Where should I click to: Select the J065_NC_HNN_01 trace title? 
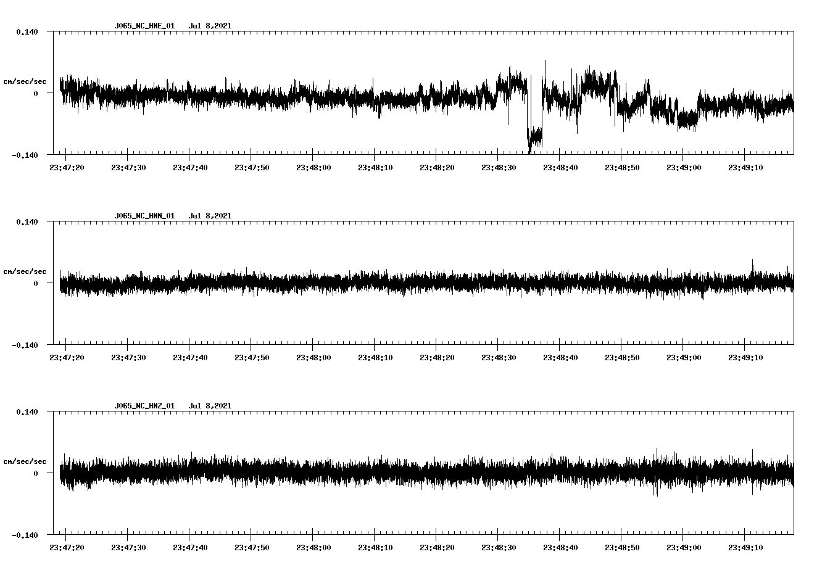tap(144, 216)
